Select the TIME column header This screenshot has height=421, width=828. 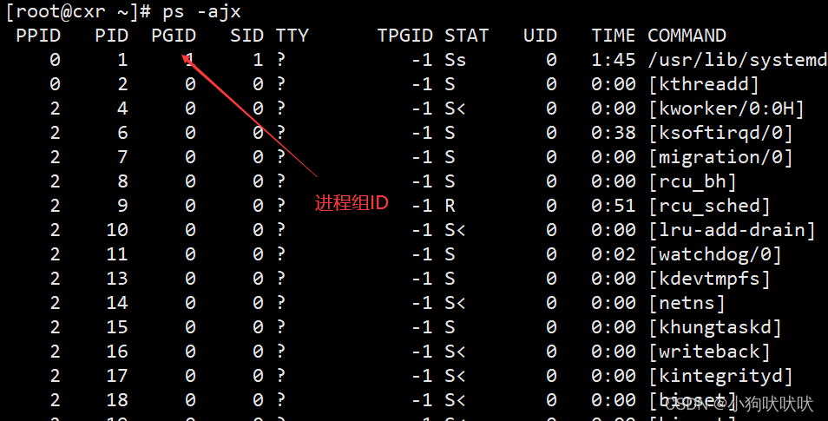(613, 36)
